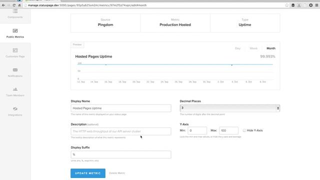Focus the Display Name input field
320x180 pixels.
coord(121,108)
